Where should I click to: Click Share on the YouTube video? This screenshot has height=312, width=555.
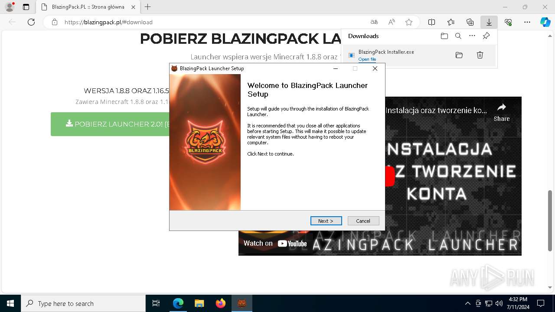[502, 112]
